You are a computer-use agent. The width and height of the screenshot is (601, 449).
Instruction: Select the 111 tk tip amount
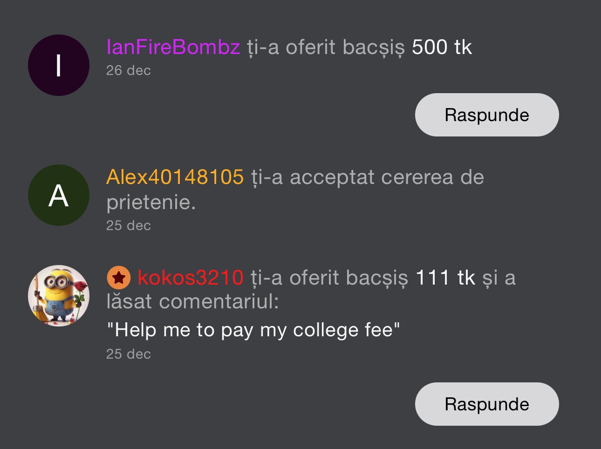(445, 278)
